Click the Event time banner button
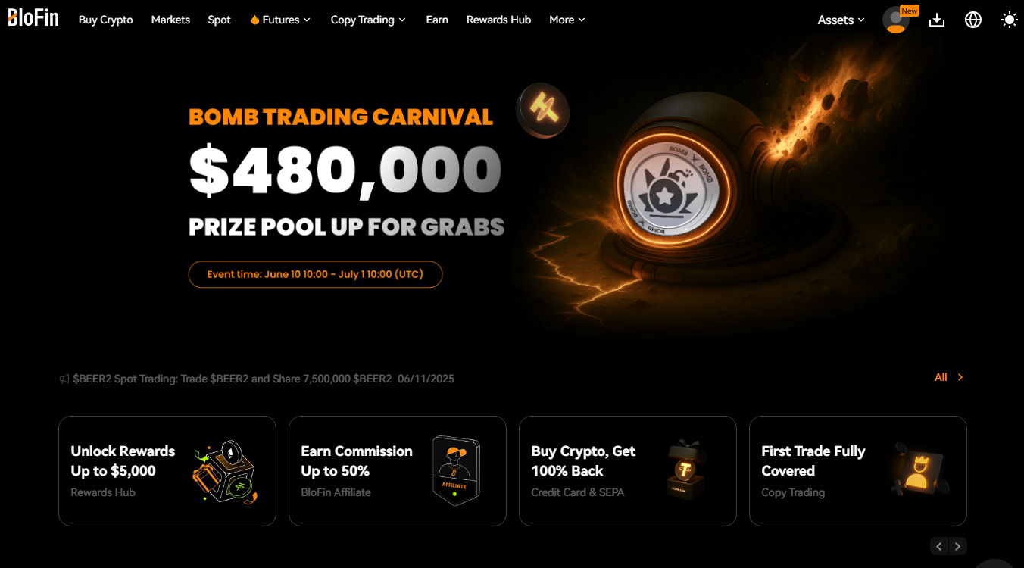Image resolution: width=1024 pixels, height=568 pixels. click(316, 274)
